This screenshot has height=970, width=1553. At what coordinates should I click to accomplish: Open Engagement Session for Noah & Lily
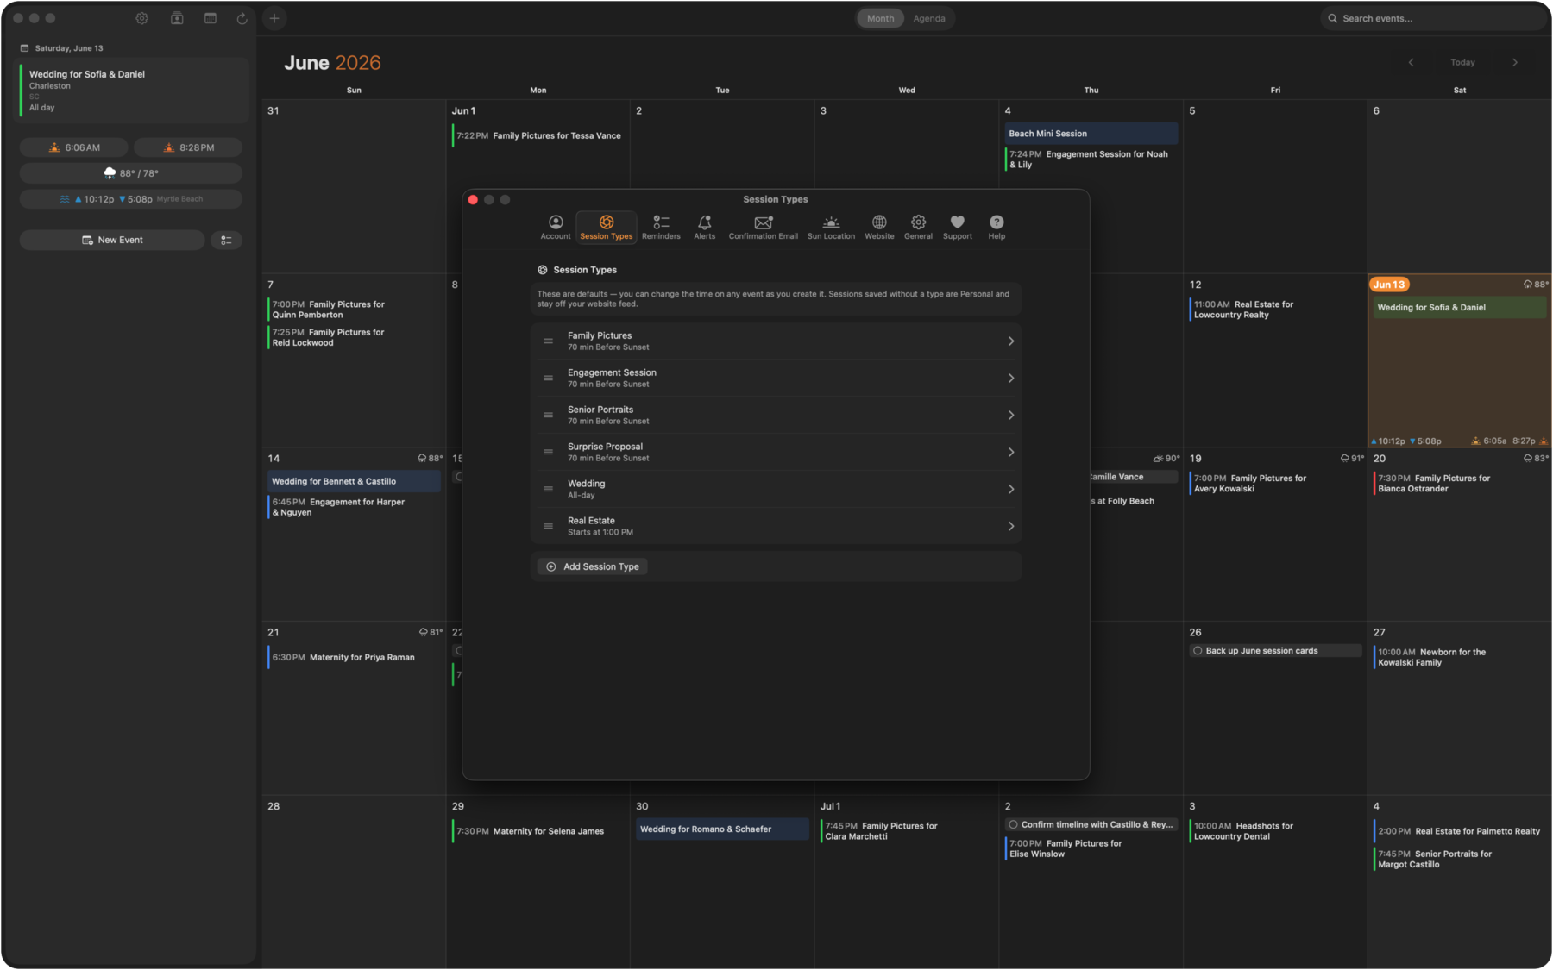point(1090,160)
